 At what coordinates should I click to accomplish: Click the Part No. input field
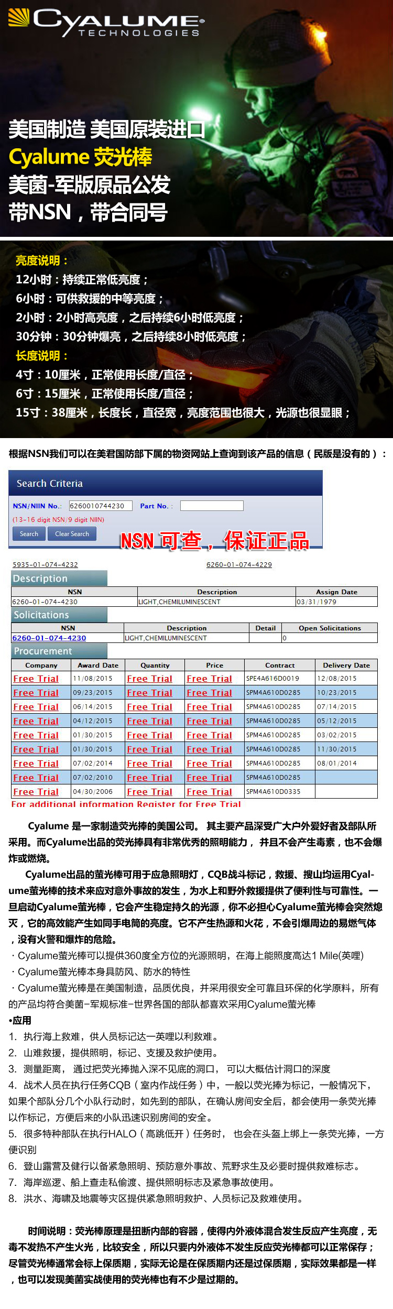click(212, 506)
